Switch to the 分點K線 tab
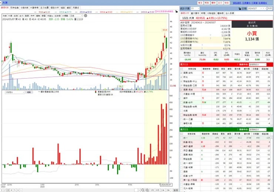 pyautogui.click(x=24, y=8)
